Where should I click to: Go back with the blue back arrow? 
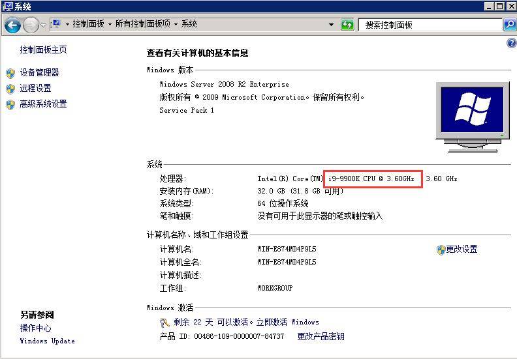click(12, 25)
